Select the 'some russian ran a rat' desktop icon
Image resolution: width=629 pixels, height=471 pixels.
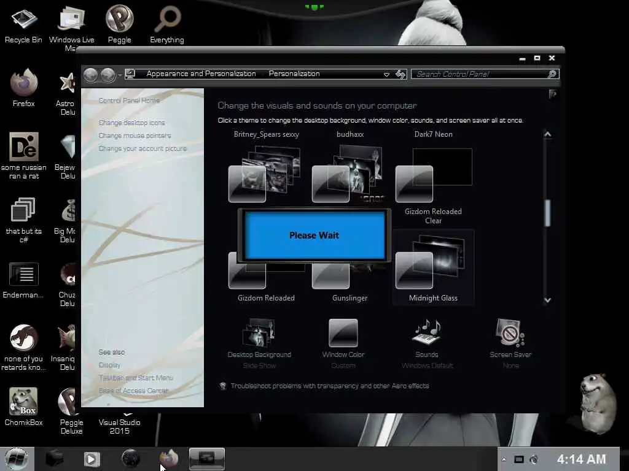24,155
